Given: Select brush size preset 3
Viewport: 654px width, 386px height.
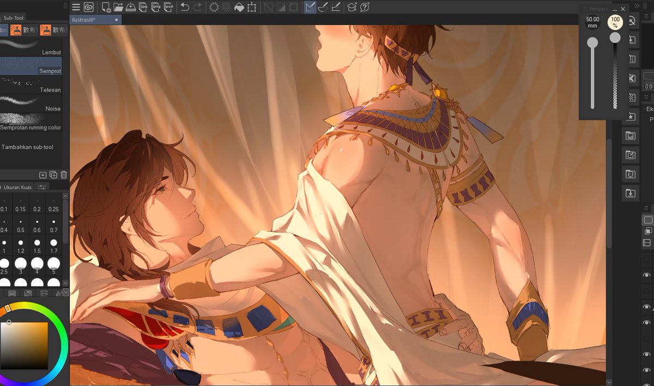Looking at the screenshot, I should [x=21, y=266].
